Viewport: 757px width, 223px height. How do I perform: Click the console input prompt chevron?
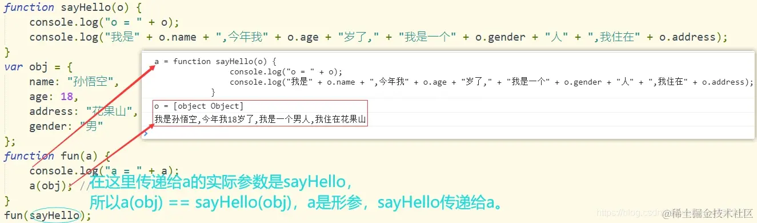pos(146,133)
